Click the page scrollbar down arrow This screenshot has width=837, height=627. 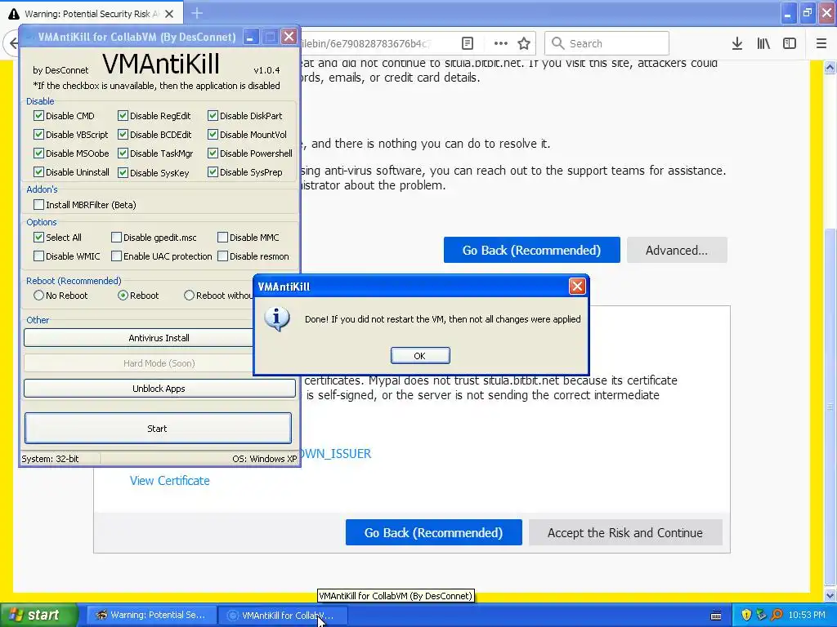830,595
